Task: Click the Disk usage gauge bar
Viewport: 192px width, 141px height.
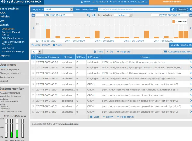Action: pos(17,128)
